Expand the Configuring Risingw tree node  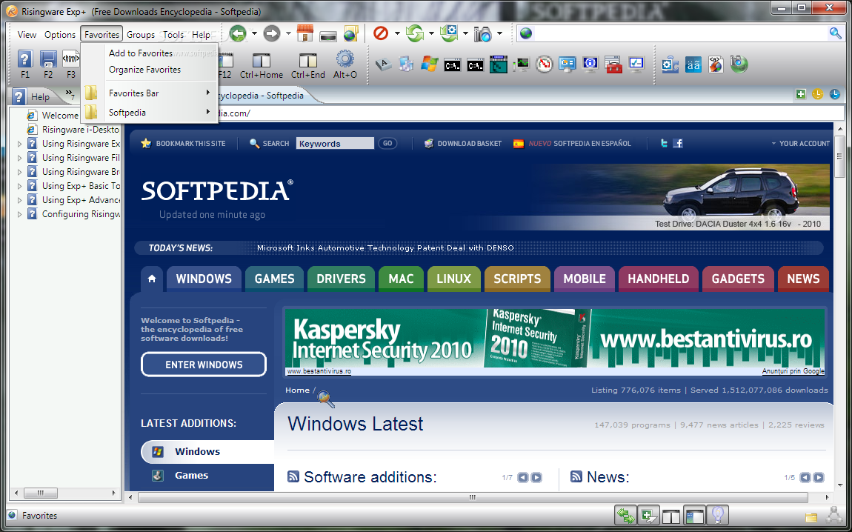click(19, 214)
